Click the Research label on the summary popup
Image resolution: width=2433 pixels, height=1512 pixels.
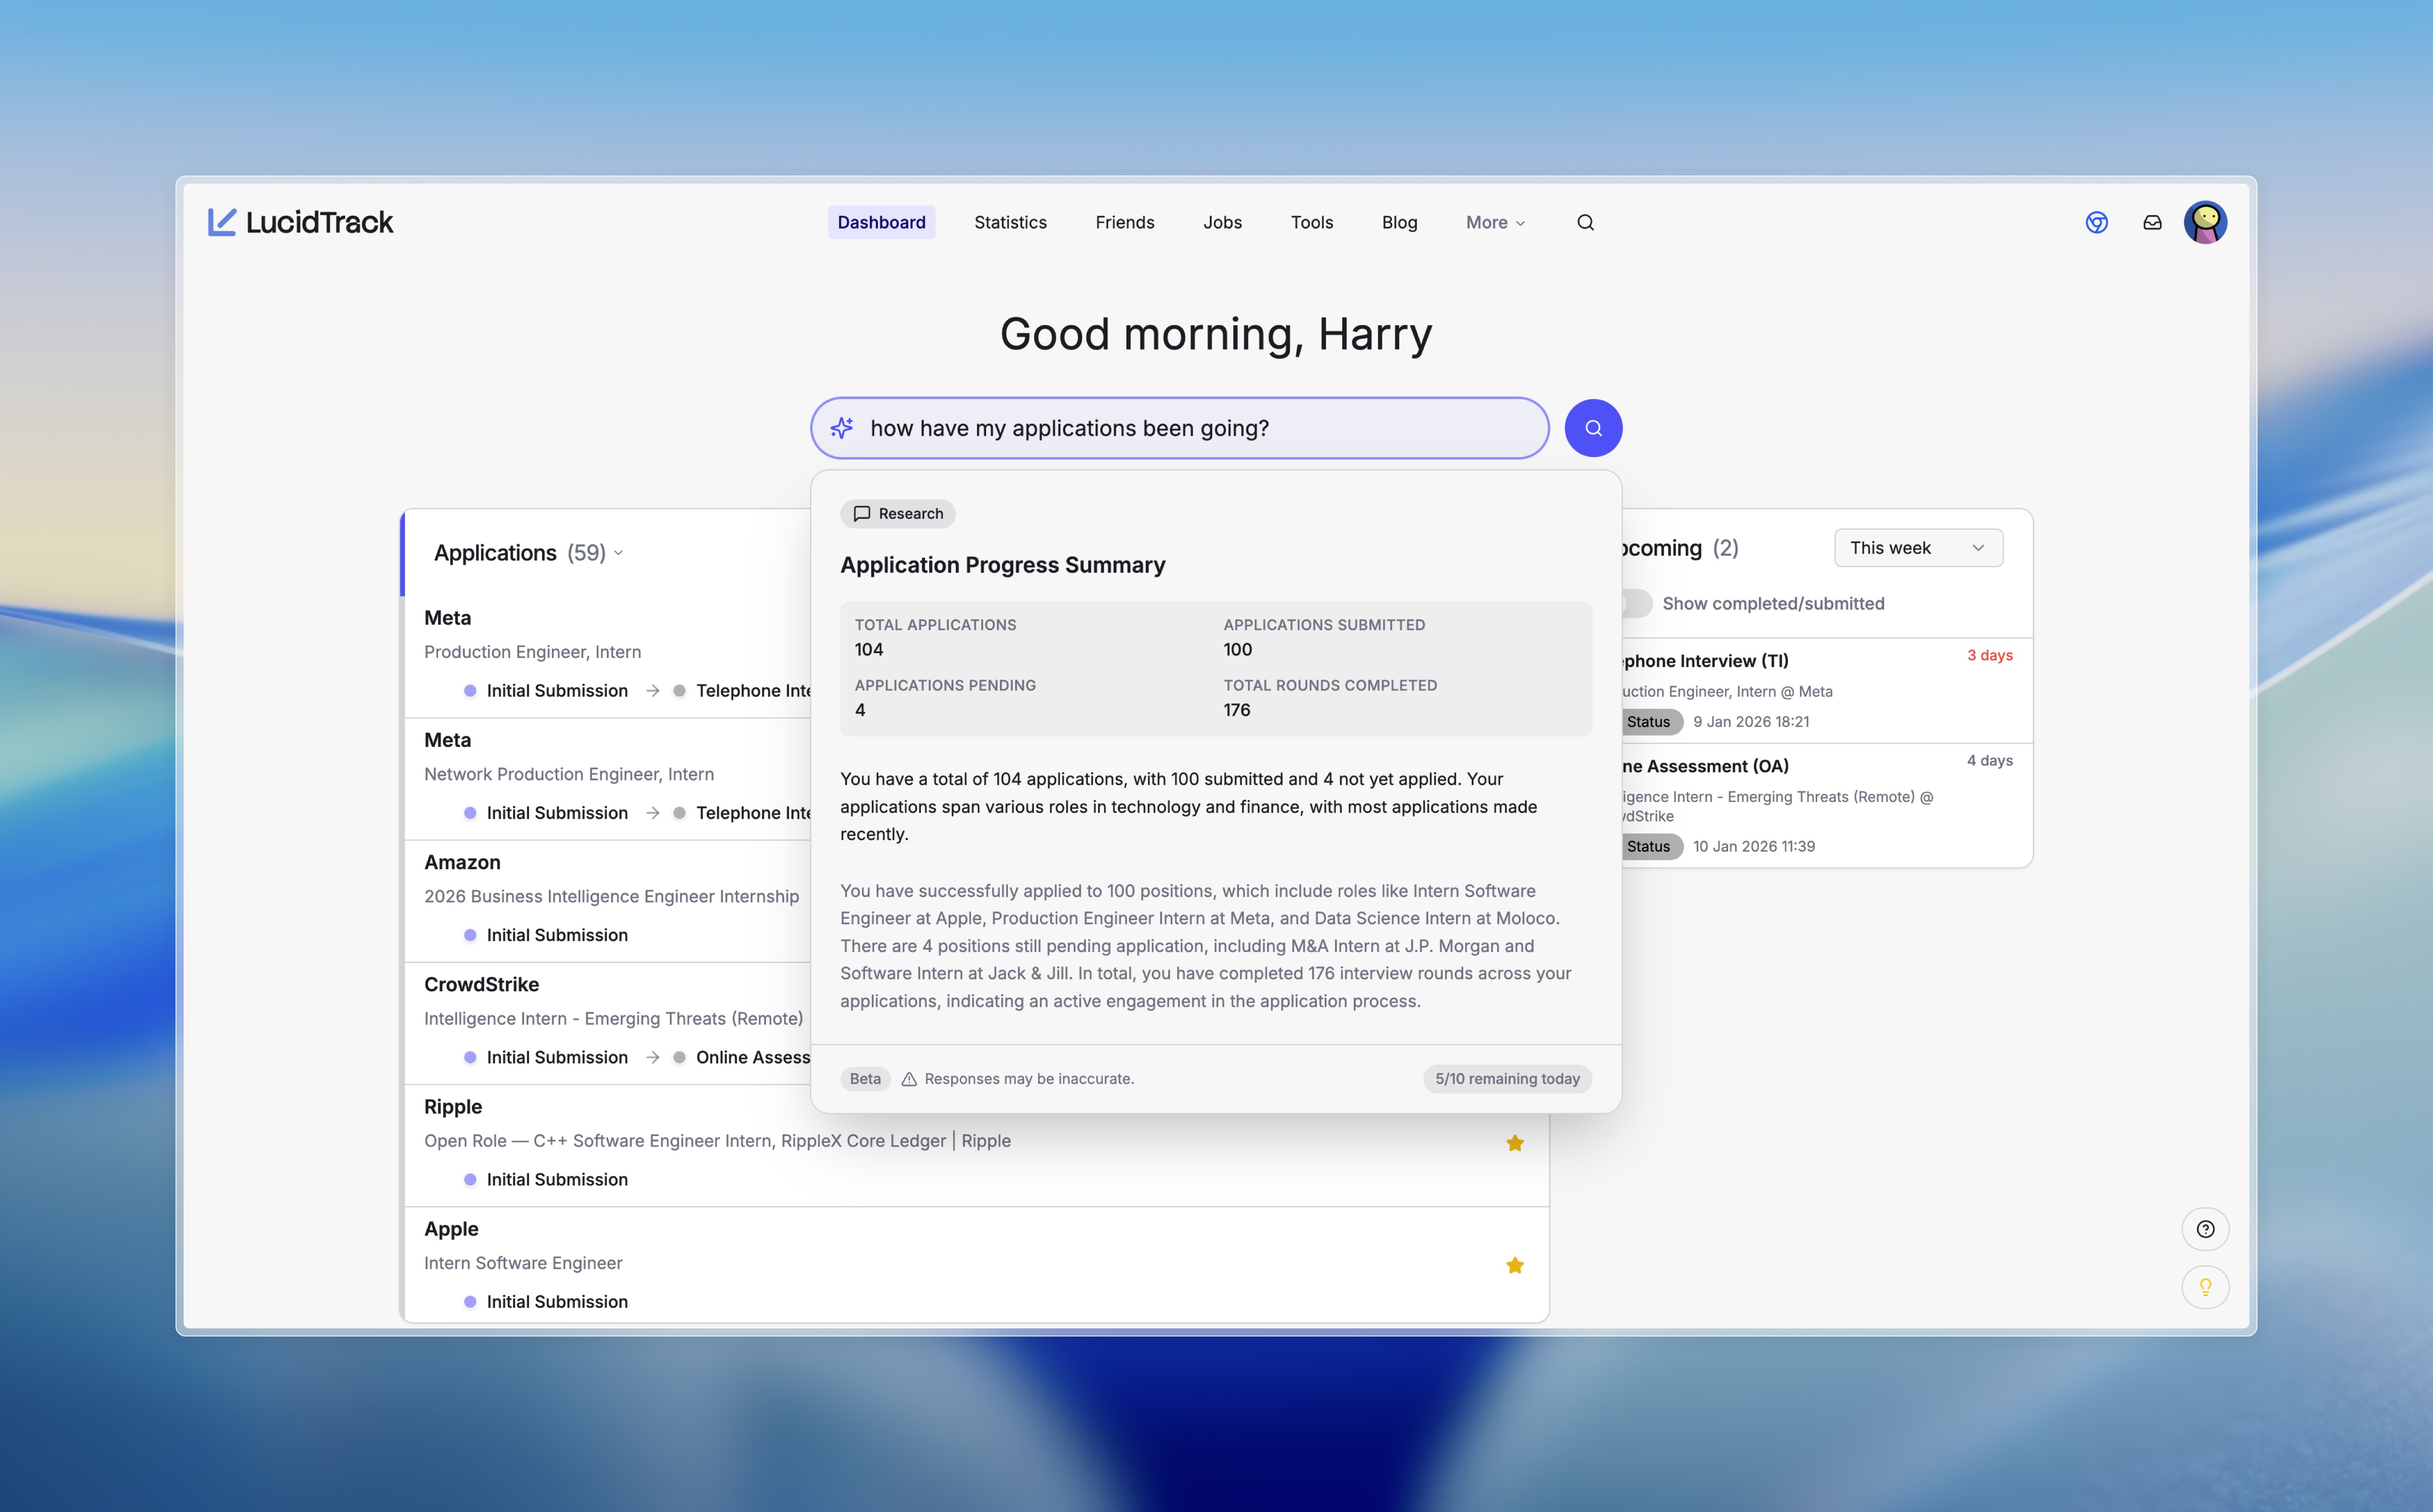897,513
